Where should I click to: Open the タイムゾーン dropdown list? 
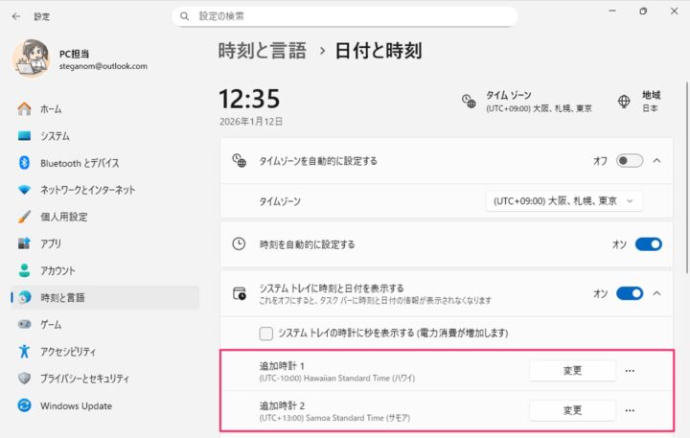(x=563, y=201)
